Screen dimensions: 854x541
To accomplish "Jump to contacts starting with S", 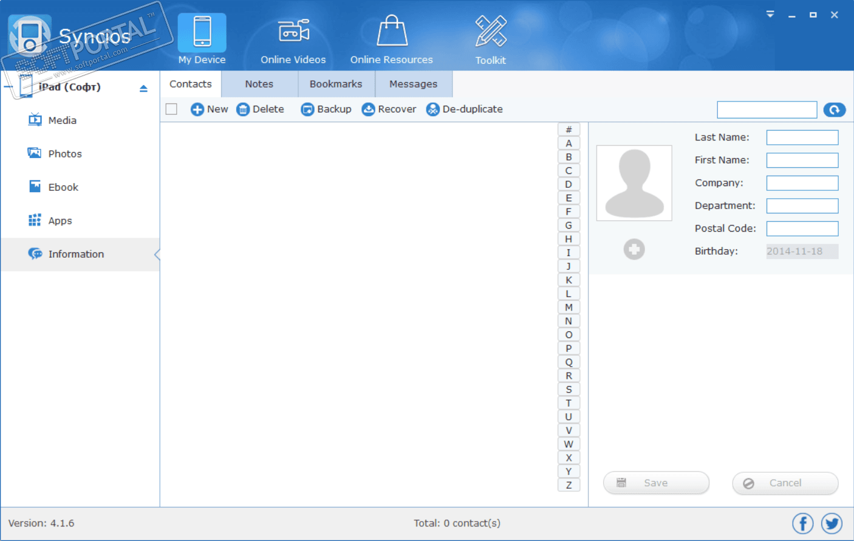I will [x=569, y=390].
